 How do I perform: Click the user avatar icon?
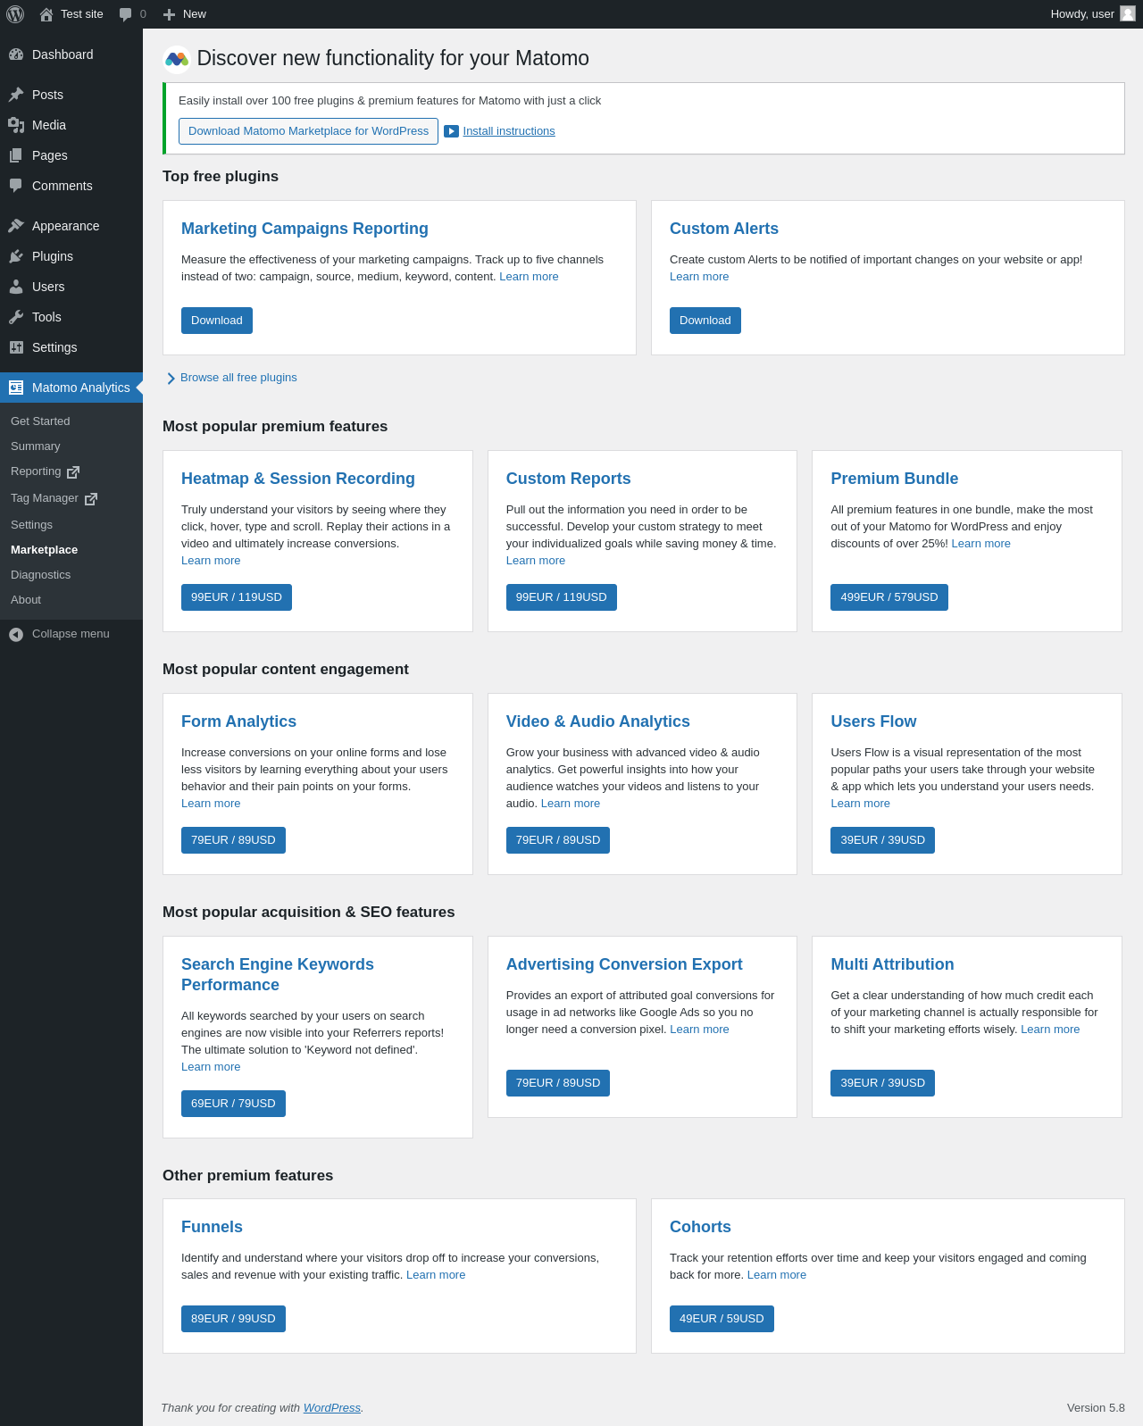pos(1128,13)
